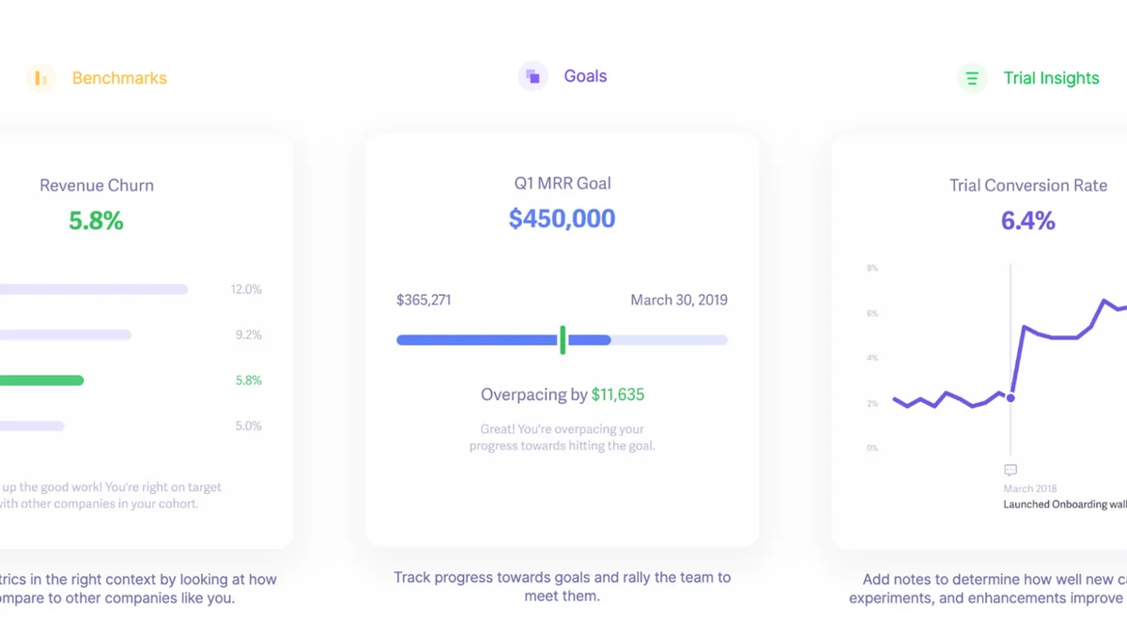Click the $11,635 overpacing amount

618,394
